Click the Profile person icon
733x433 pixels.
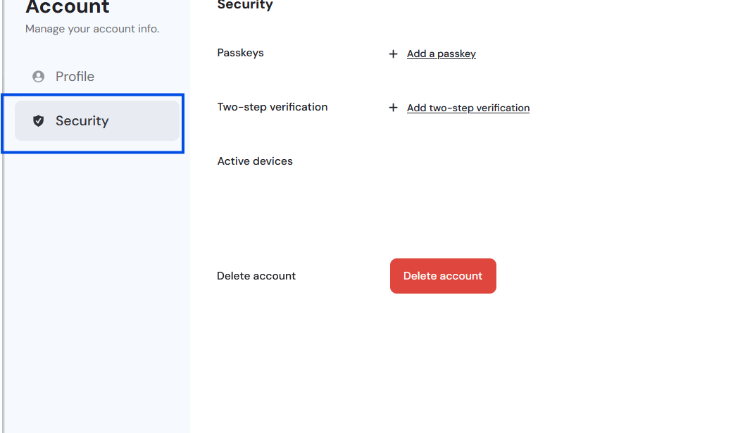coord(38,76)
